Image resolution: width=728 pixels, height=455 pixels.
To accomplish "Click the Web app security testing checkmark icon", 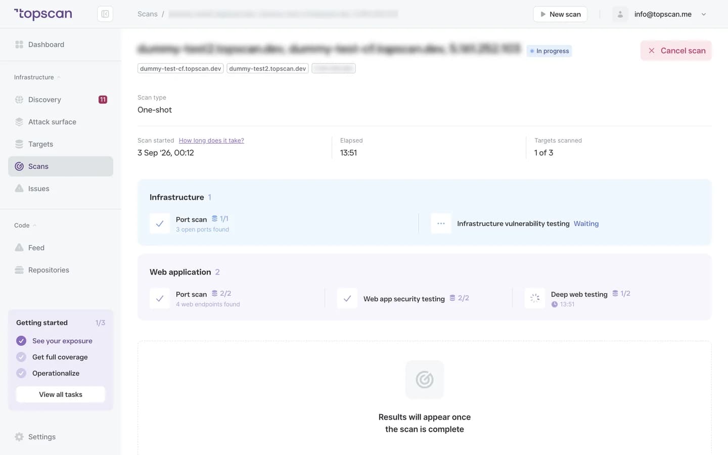I will (347, 299).
